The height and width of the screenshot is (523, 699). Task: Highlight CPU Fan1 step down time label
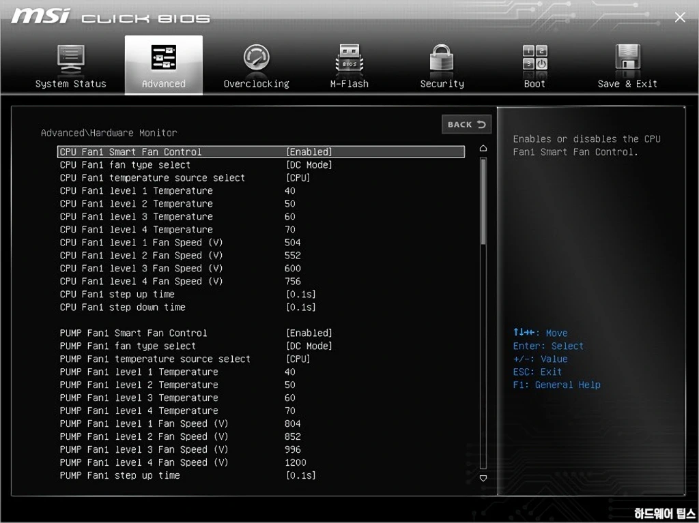point(123,308)
